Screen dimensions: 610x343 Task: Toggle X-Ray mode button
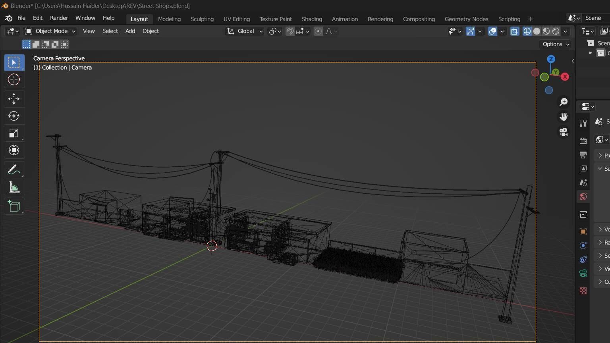[515, 31]
